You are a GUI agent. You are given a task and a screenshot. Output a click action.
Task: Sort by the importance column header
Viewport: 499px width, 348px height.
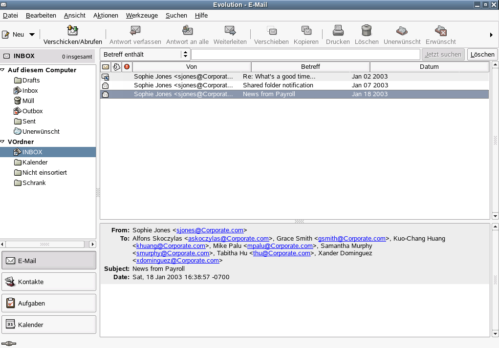coord(126,67)
